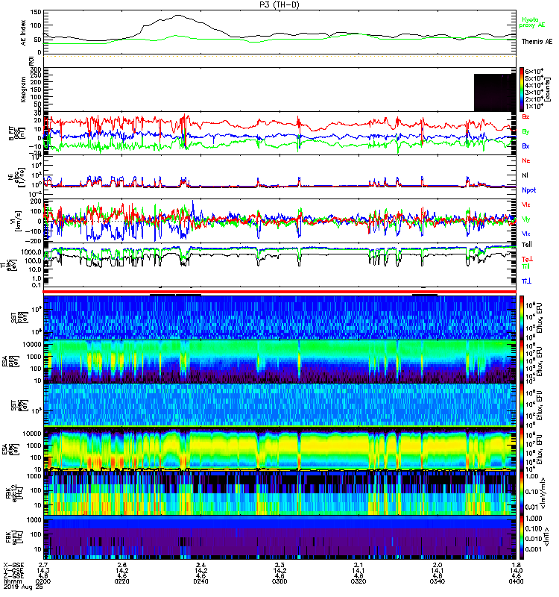Click the 0300 time tick label
Viewport: 559px width, 597px height.
tap(279, 581)
